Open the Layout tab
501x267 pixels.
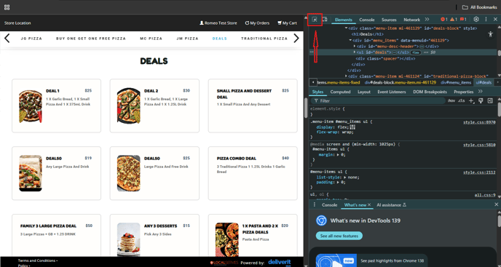click(x=364, y=92)
